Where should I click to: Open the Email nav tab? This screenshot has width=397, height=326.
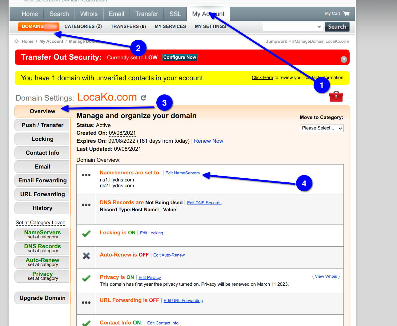116,14
